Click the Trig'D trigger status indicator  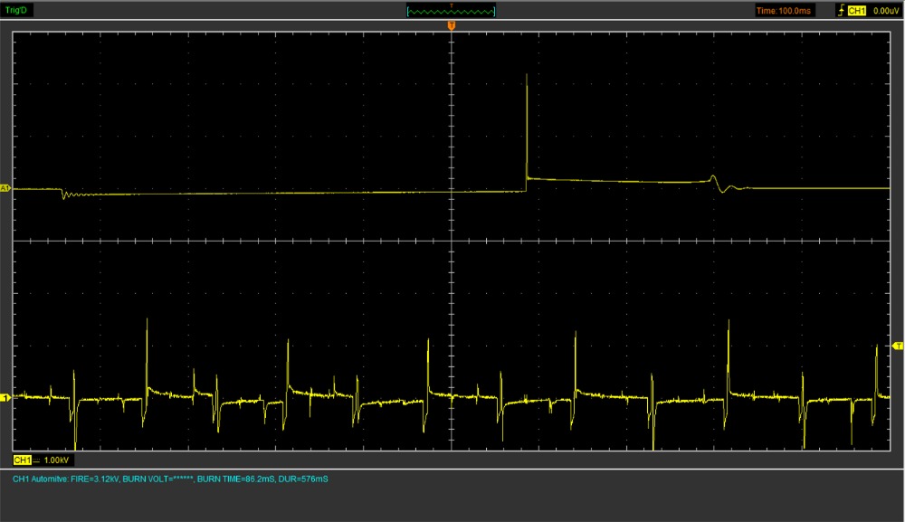(18, 10)
